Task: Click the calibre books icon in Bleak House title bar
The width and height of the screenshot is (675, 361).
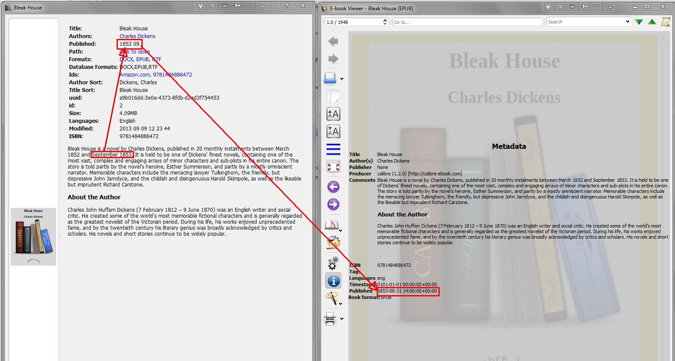Action: (8, 7)
